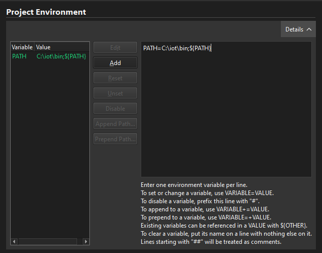
Task: Click the Project Environment heading
Action: pos(46,12)
